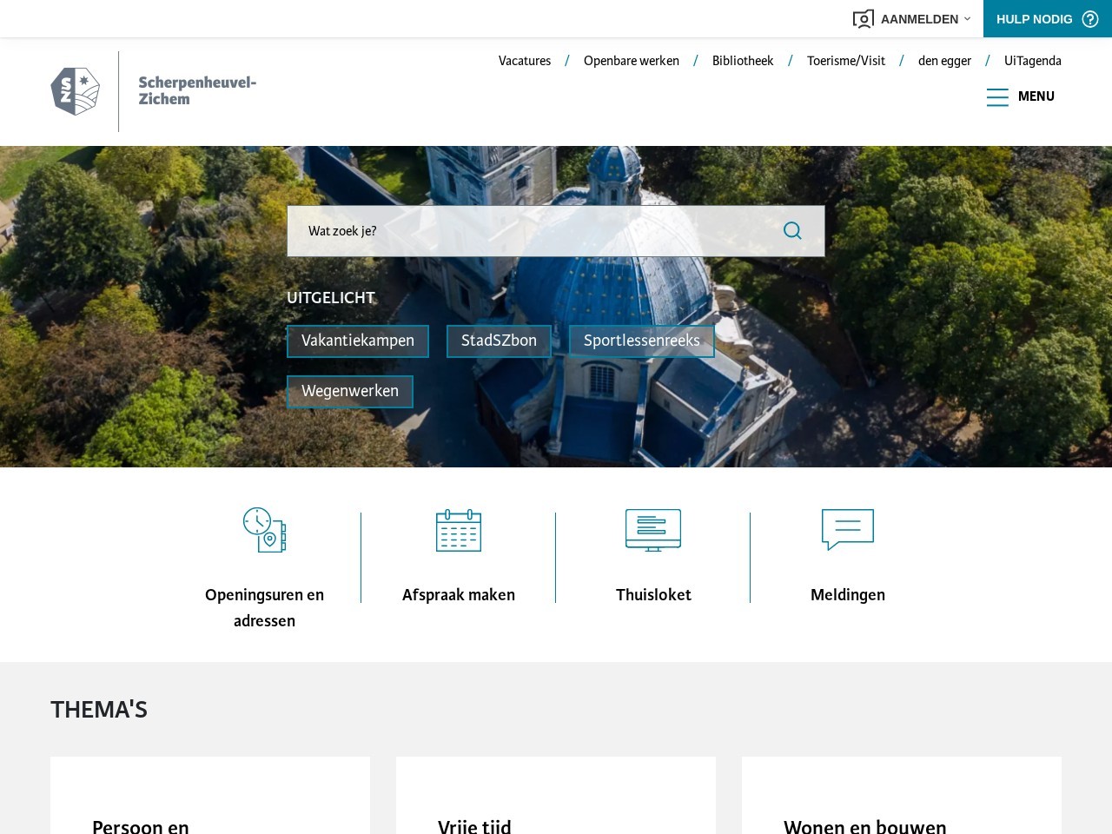Click the AANMELDEN text label
Screen dimensions: 1112x834
pyautogui.click(x=919, y=19)
